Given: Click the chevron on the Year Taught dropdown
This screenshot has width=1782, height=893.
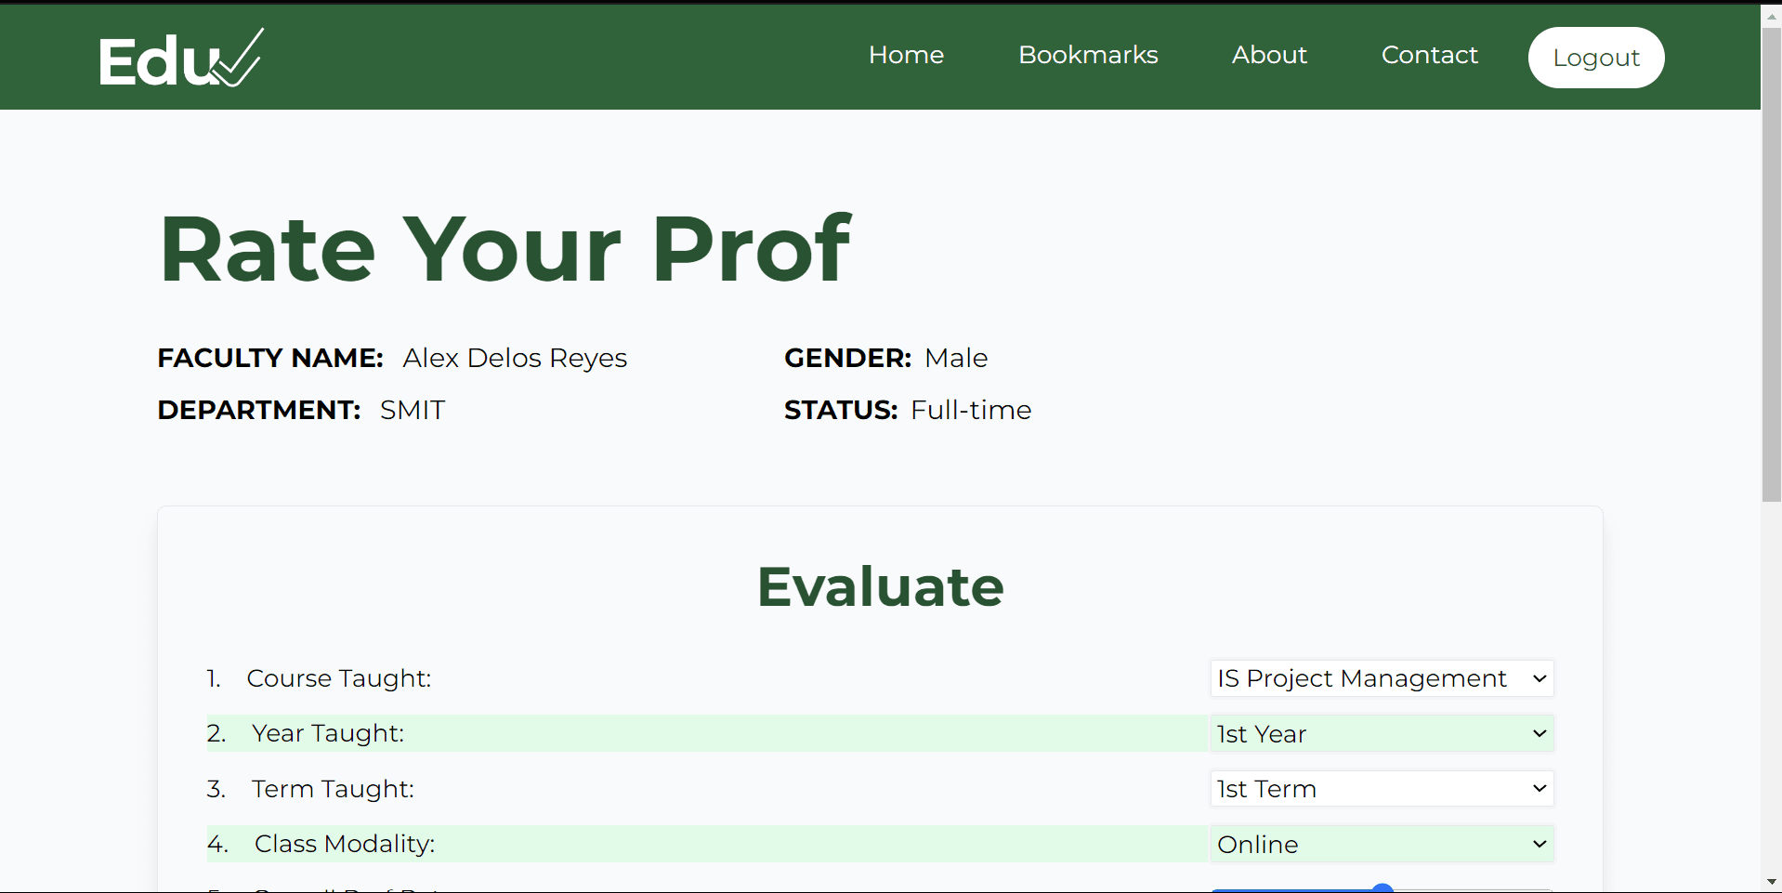Looking at the screenshot, I should 1539,733.
